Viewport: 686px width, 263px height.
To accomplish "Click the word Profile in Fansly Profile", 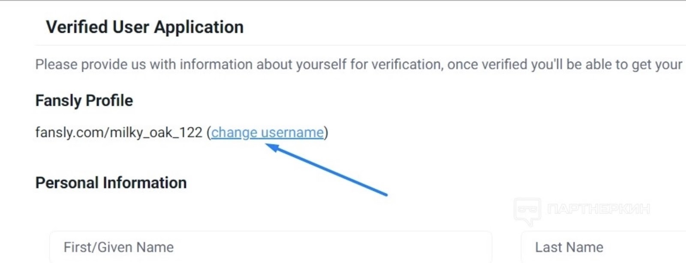I will [109, 100].
